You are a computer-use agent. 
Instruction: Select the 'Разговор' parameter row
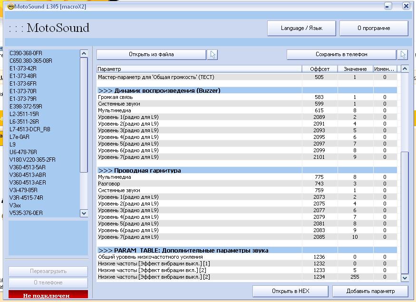pos(247,184)
